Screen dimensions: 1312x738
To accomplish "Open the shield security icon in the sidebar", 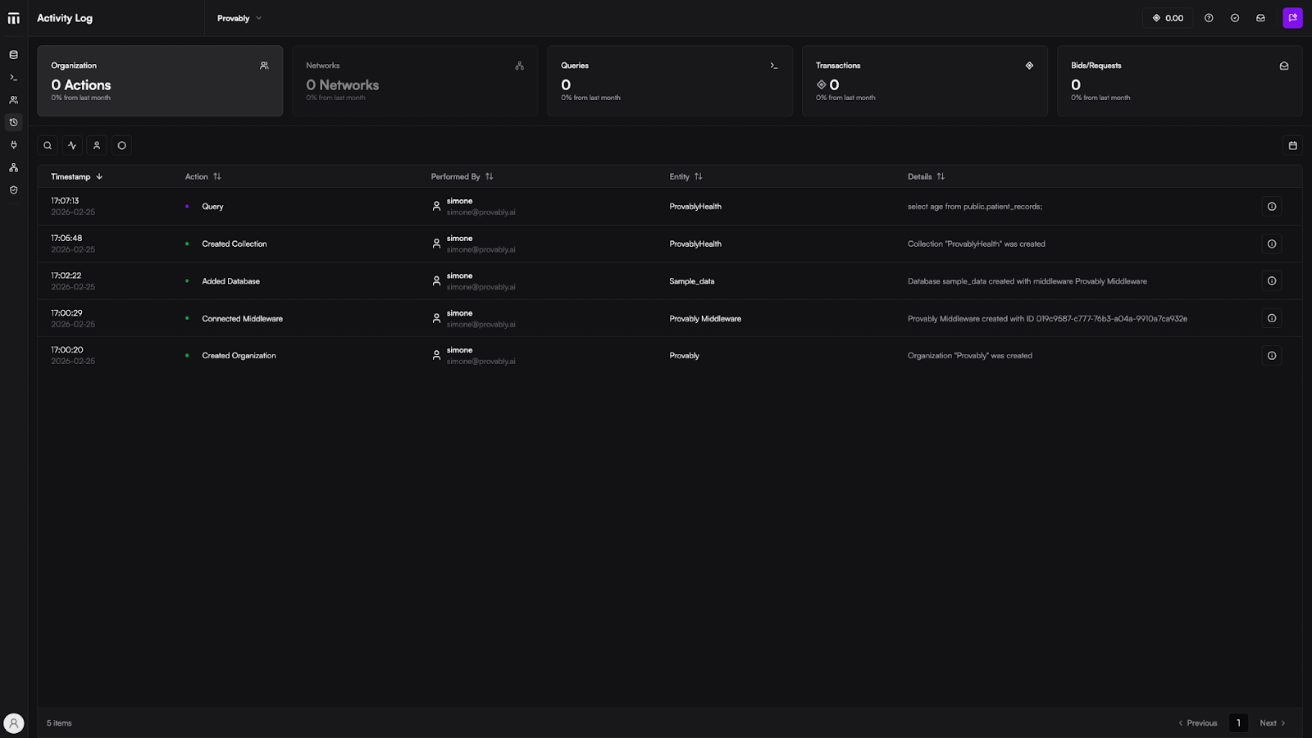I will 13,190.
